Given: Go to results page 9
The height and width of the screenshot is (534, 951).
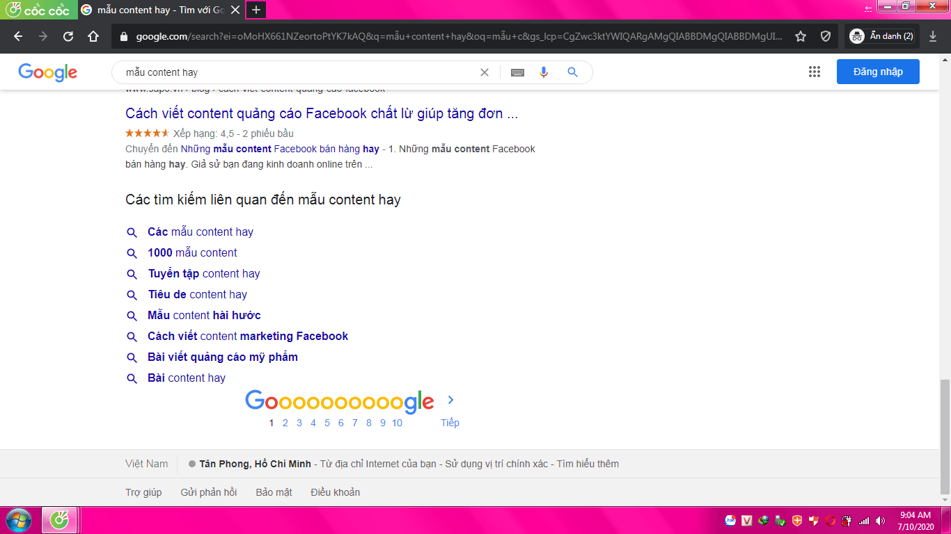Looking at the screenshot, I should 383,423.
